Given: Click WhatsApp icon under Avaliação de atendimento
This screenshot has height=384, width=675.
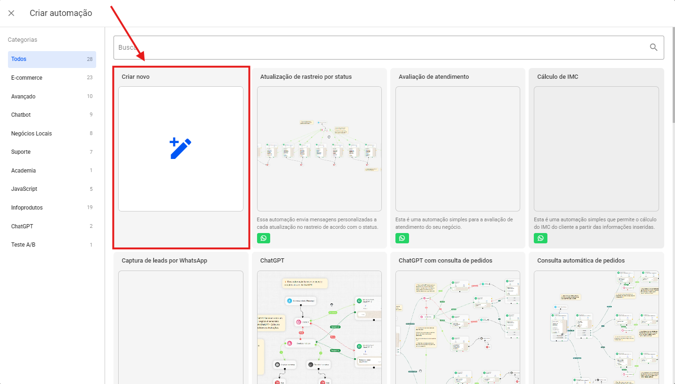Looking at the screenshot, I should point(402,238).
